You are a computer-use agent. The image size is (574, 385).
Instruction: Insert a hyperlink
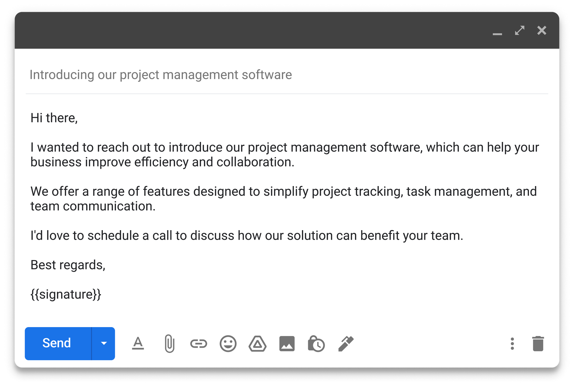coord(198,343)
